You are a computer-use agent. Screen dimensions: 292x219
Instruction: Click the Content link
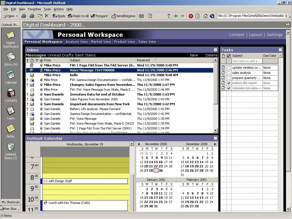tap(237, 35)
